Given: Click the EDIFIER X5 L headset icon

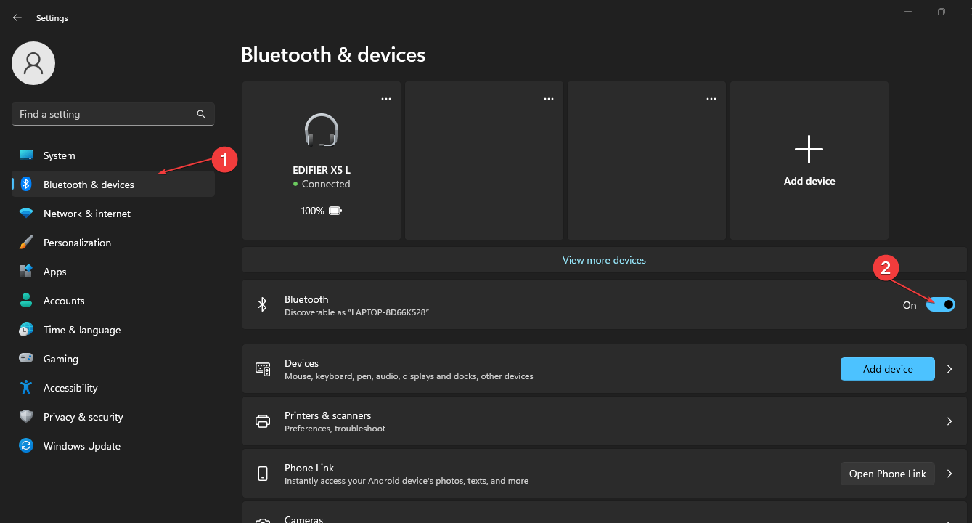Looking at the screenshot, I should 322,131.
